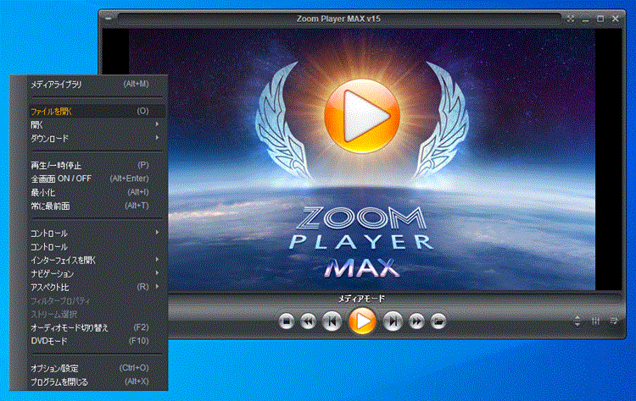Jump to the previous track button
636x401 pixels.
pyautogui.click(x=332, y=321)
